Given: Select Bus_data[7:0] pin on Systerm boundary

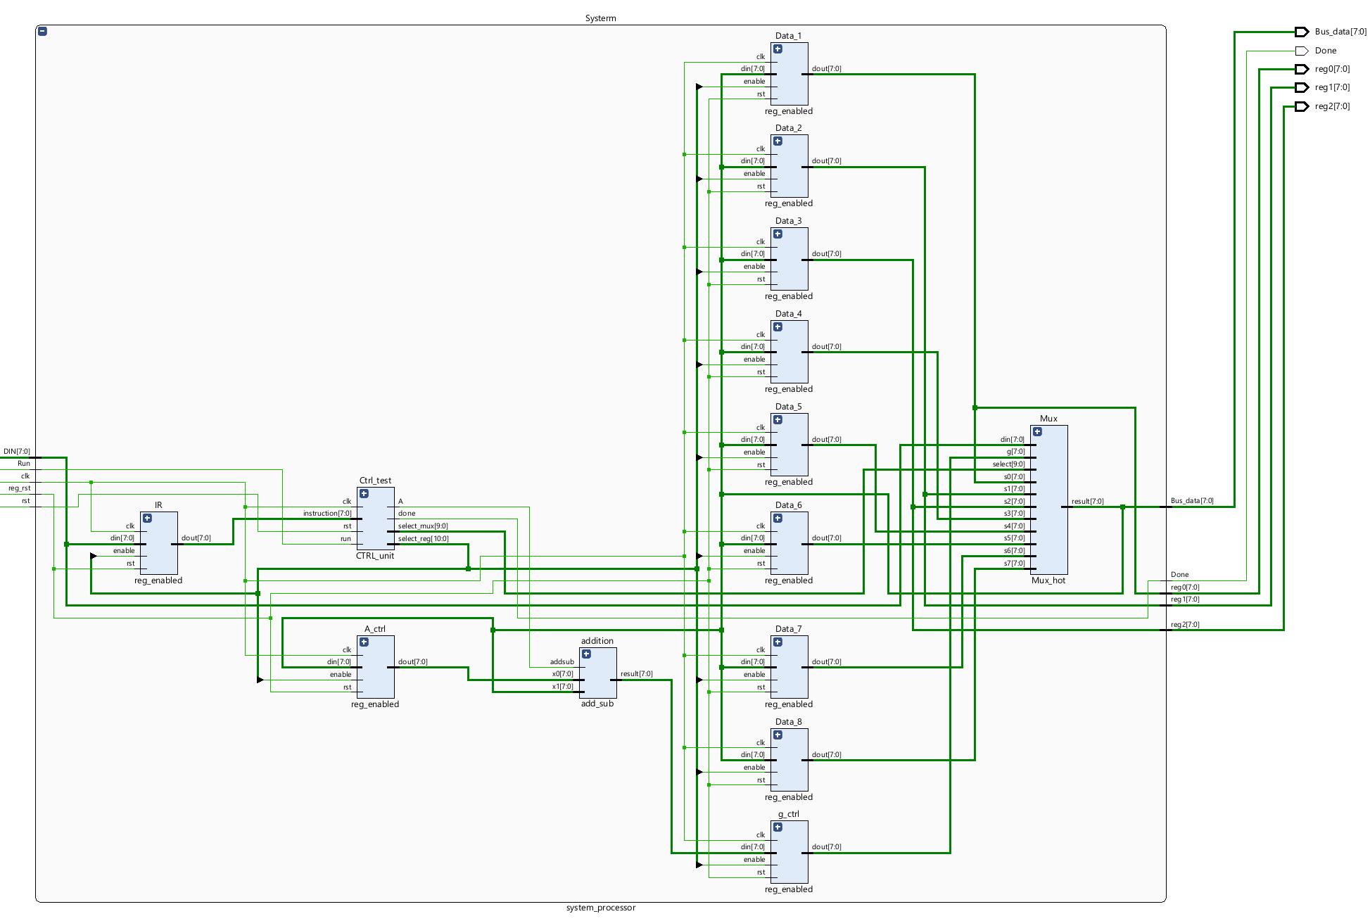Looking at the screenshot, I should tap(1192, 501).
